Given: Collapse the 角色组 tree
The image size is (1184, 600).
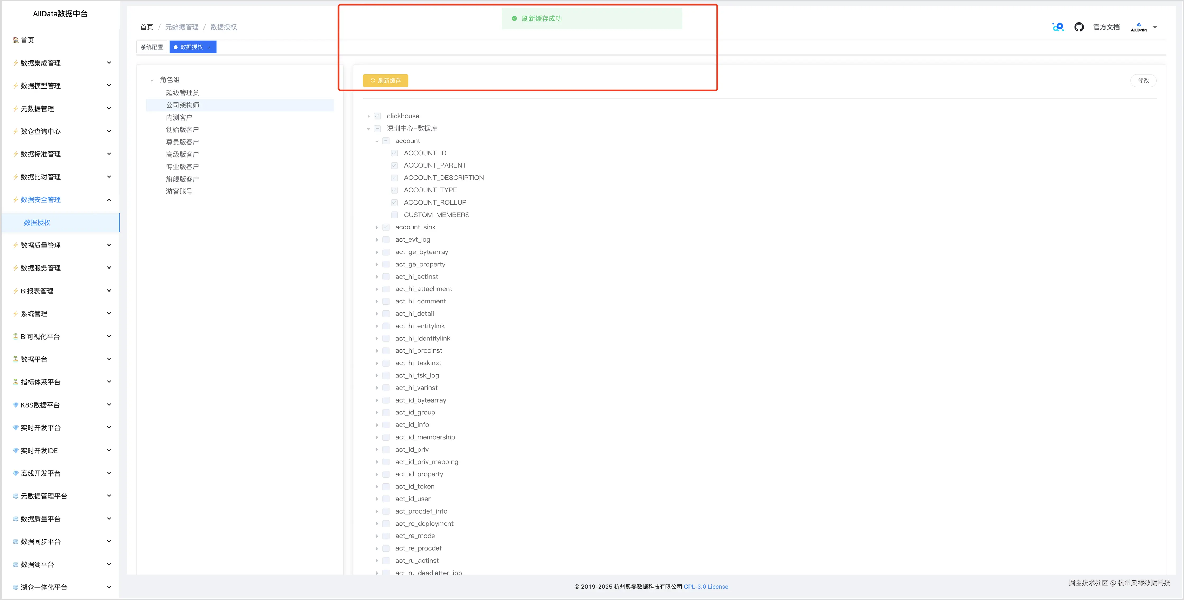Looking at the screenshot, I should [x=152, y=80].
